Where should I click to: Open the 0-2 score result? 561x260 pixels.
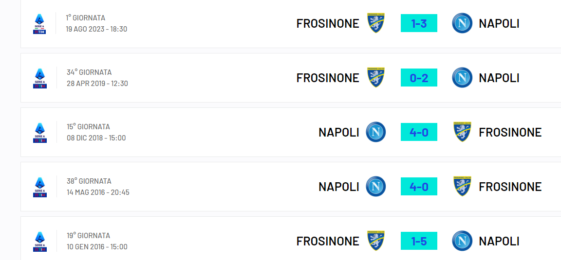point(419,78)
